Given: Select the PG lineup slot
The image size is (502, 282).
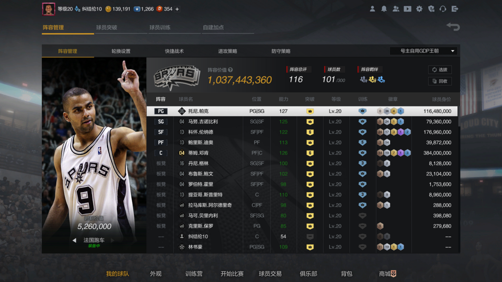Looking at the screenshot, I should pyautogui.click(x=161, y=111).
